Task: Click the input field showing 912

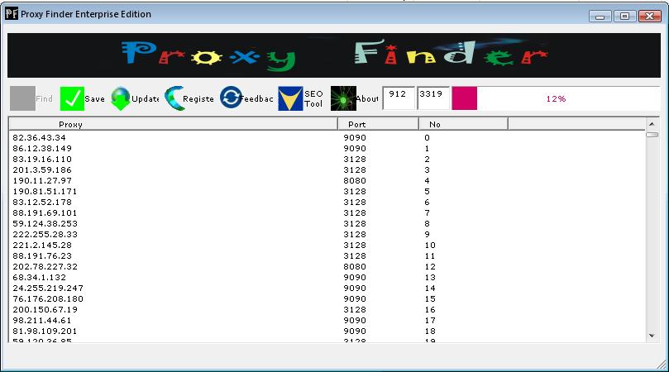Action: click(399, 98)
